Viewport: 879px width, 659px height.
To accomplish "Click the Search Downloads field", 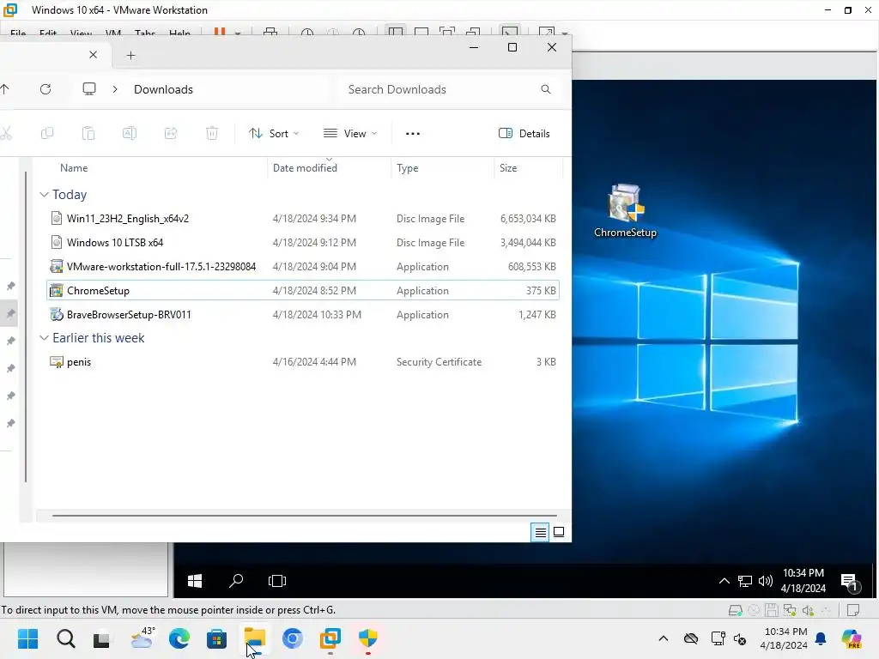I will 449,89.
